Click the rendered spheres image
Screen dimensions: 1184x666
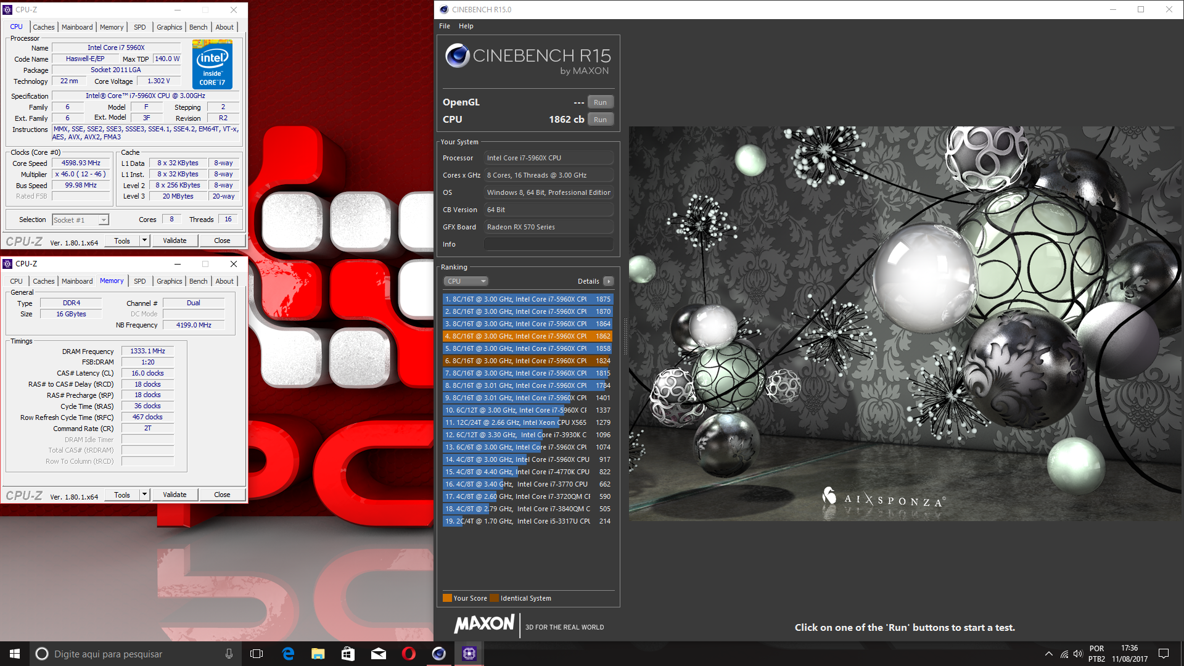tap(906, 324)
